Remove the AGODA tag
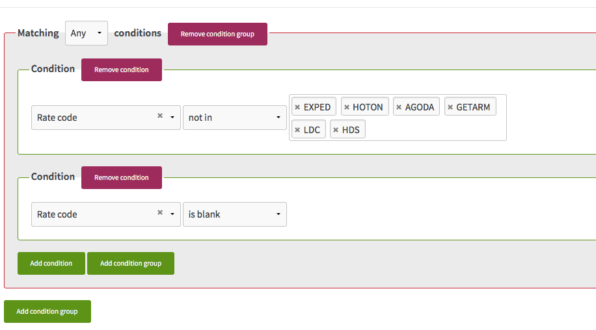This screenshot has width=596, height=330. click(x=399, y=107)
